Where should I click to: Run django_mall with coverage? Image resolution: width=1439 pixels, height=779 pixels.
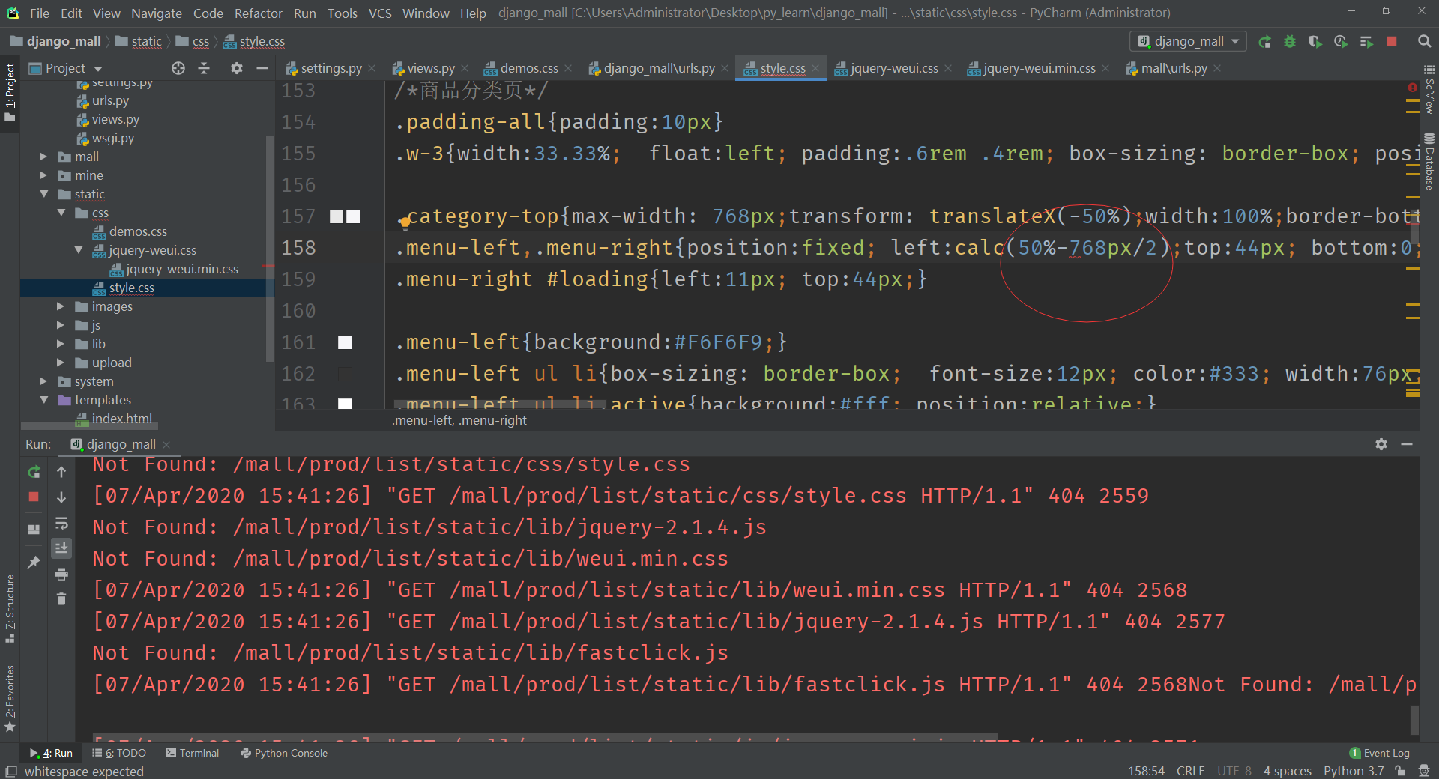coord(1315,42)
